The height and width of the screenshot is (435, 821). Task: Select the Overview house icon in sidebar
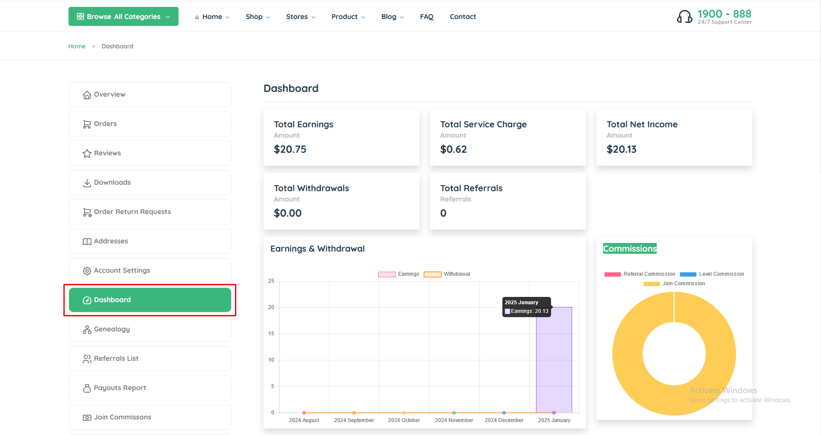(x=87, y=94)
